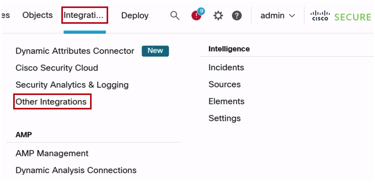Open the Integration menu tab

point(84,15)
